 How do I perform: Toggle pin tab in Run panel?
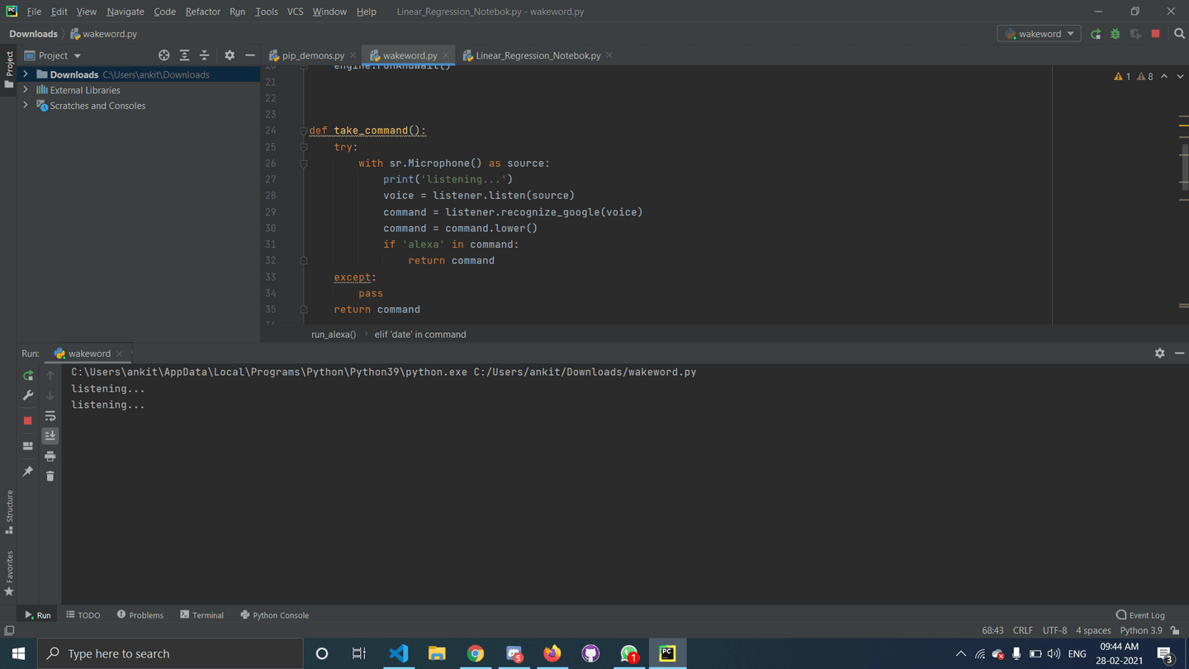pyautogui.click(x=28, y=472)
